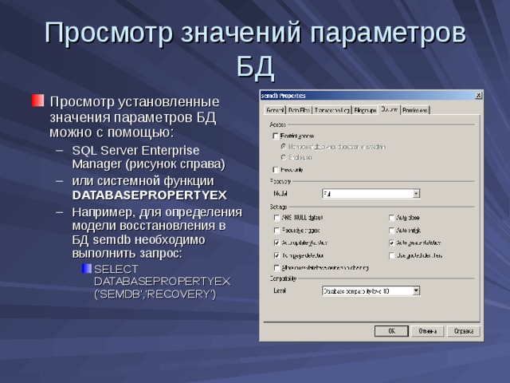Enable ANSI NULL default option
This screenshot has width=510, height=383.
[277, 217]
